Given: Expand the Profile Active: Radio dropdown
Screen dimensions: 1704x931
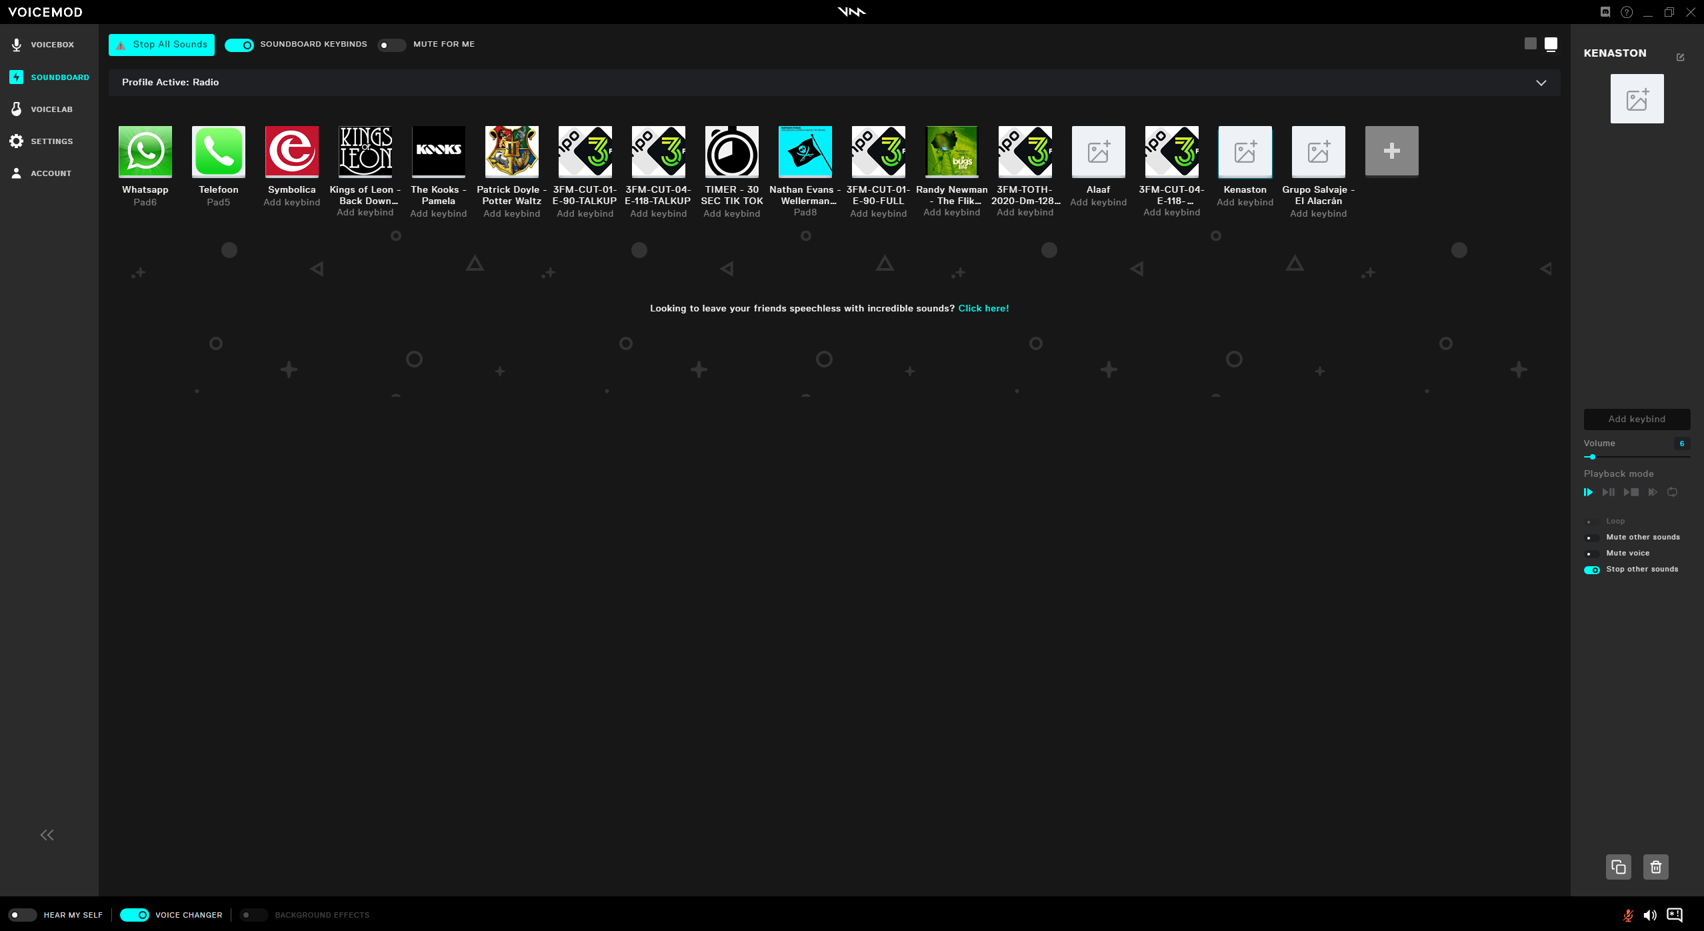Looking at the screenshot, I should [1541, 83].
